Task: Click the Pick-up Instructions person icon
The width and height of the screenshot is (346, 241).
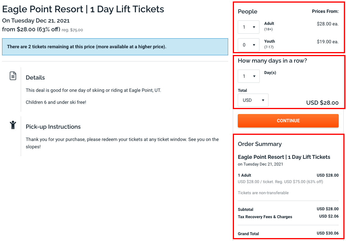Action: pyautogui.click(x=13, y=125)
